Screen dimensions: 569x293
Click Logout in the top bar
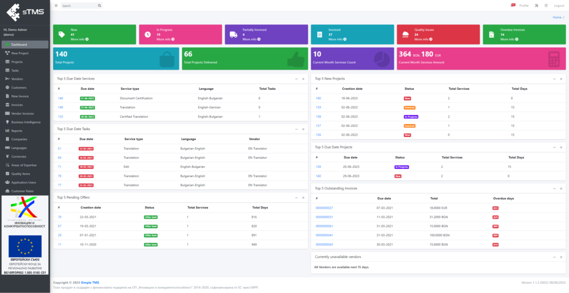(x=559, y=6)
